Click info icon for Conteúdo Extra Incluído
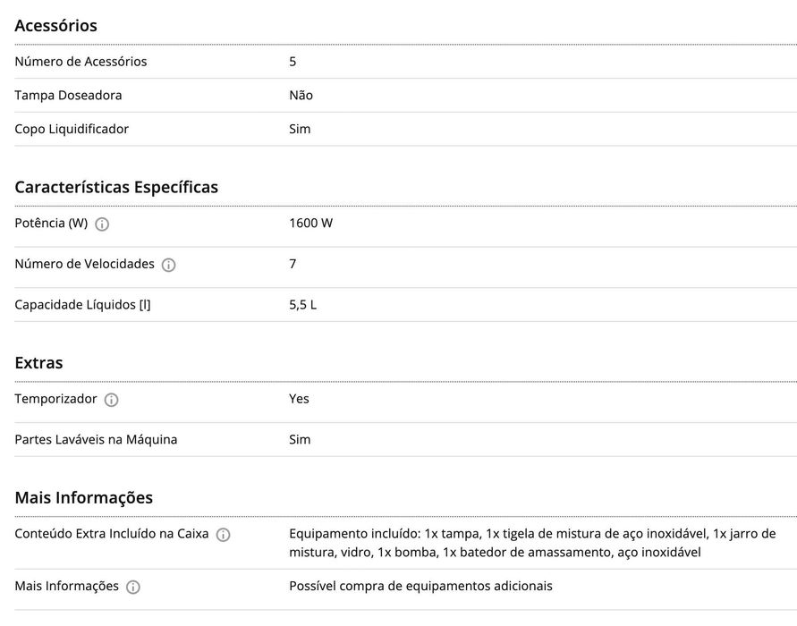797x626 pixels. pos(223,535)
